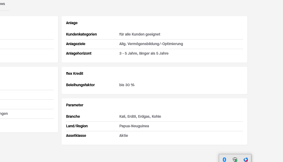Select the Land/Region label

coord(77,126)
